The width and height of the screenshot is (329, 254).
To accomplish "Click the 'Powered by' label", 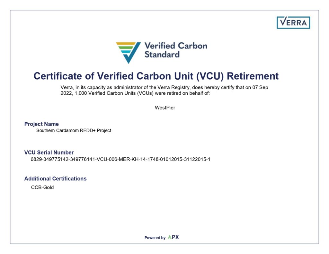I will coord(155,238).
